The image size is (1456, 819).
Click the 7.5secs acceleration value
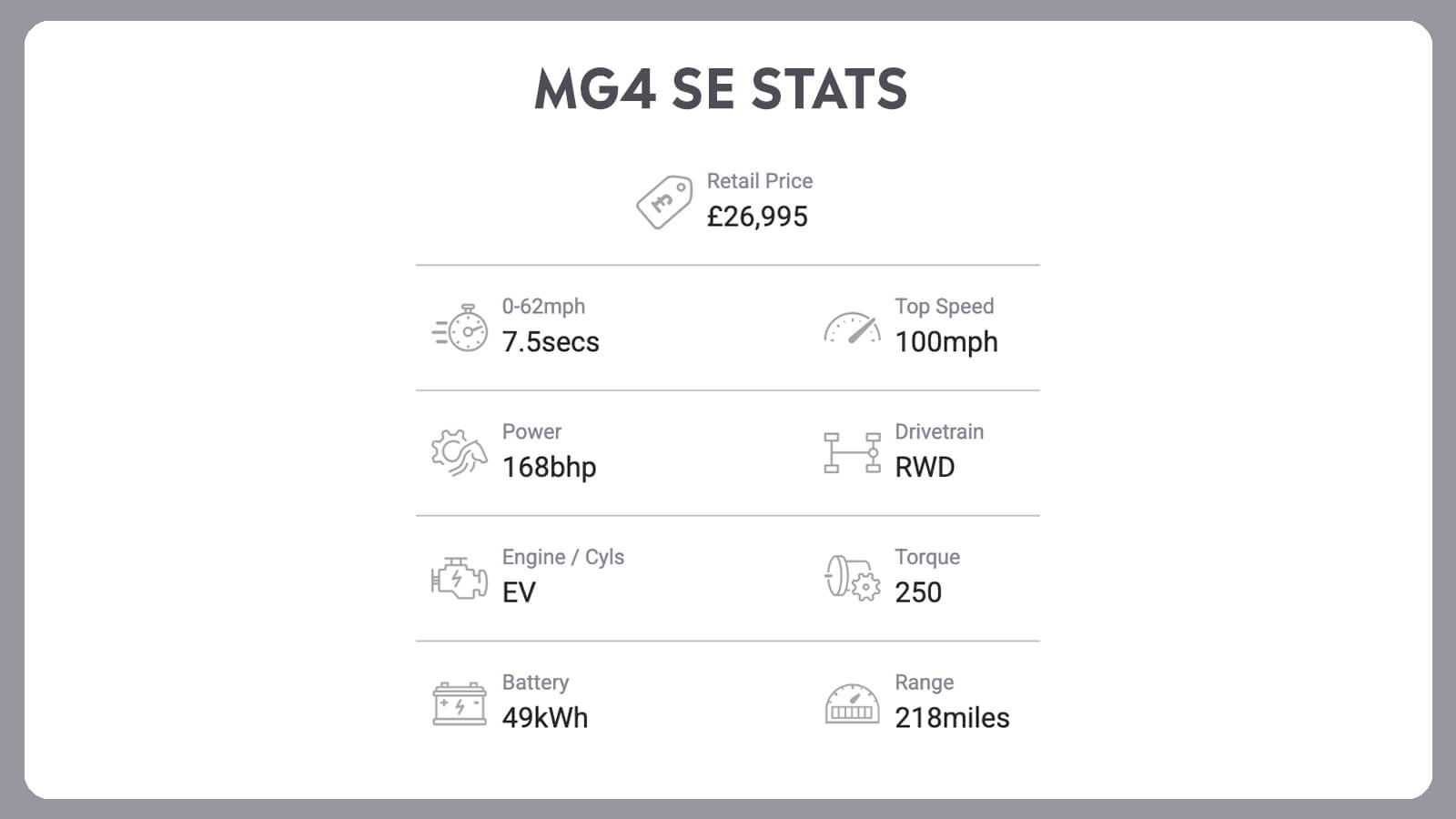click(551, 342)
